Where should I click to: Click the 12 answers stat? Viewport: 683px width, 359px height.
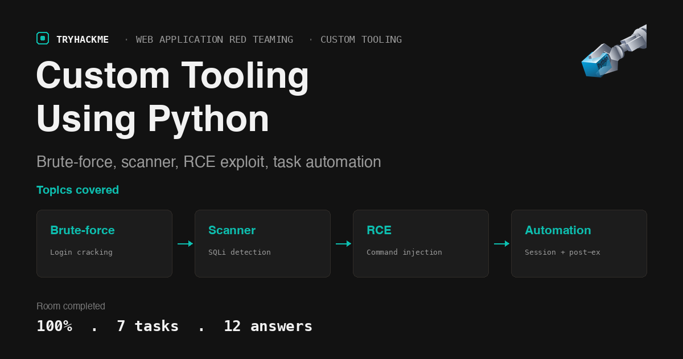(x=268, y=326)
